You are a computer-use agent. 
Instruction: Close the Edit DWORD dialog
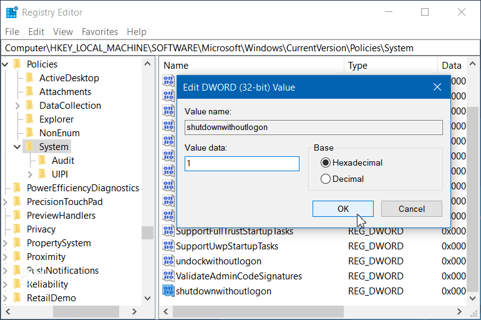click(x=437, y=87)
